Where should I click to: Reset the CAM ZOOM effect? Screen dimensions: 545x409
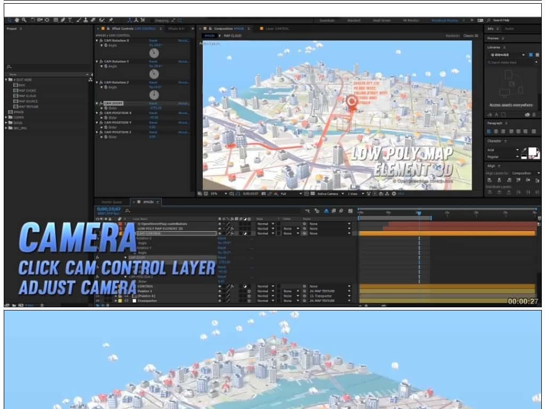(153, 103)
